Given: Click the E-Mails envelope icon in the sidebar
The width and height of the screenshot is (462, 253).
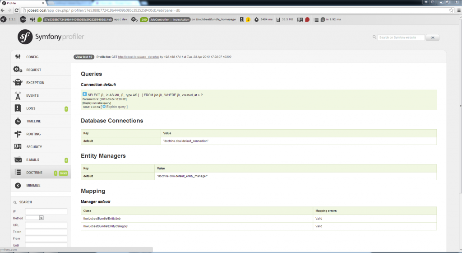Looking at the screenshot, I should click(18, 159).
